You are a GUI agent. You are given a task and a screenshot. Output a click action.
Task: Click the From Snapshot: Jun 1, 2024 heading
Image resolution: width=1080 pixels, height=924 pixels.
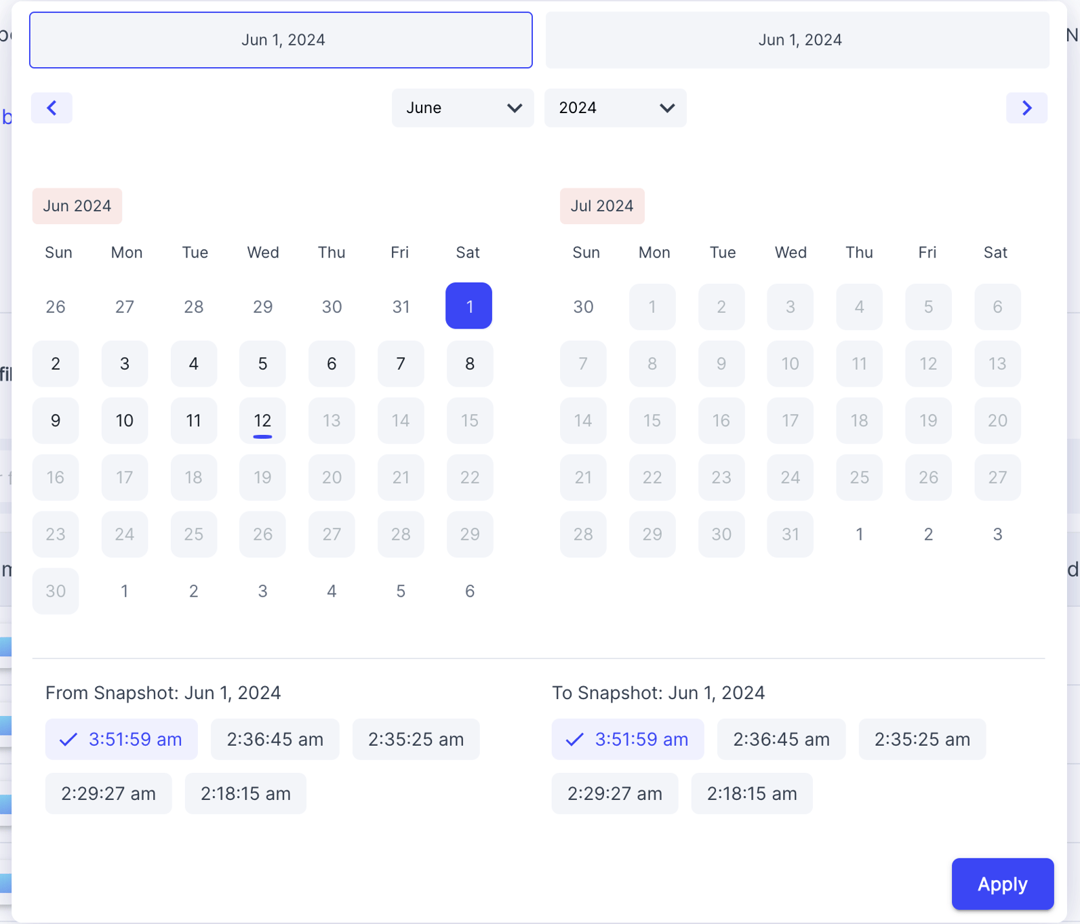click(163, 693)
